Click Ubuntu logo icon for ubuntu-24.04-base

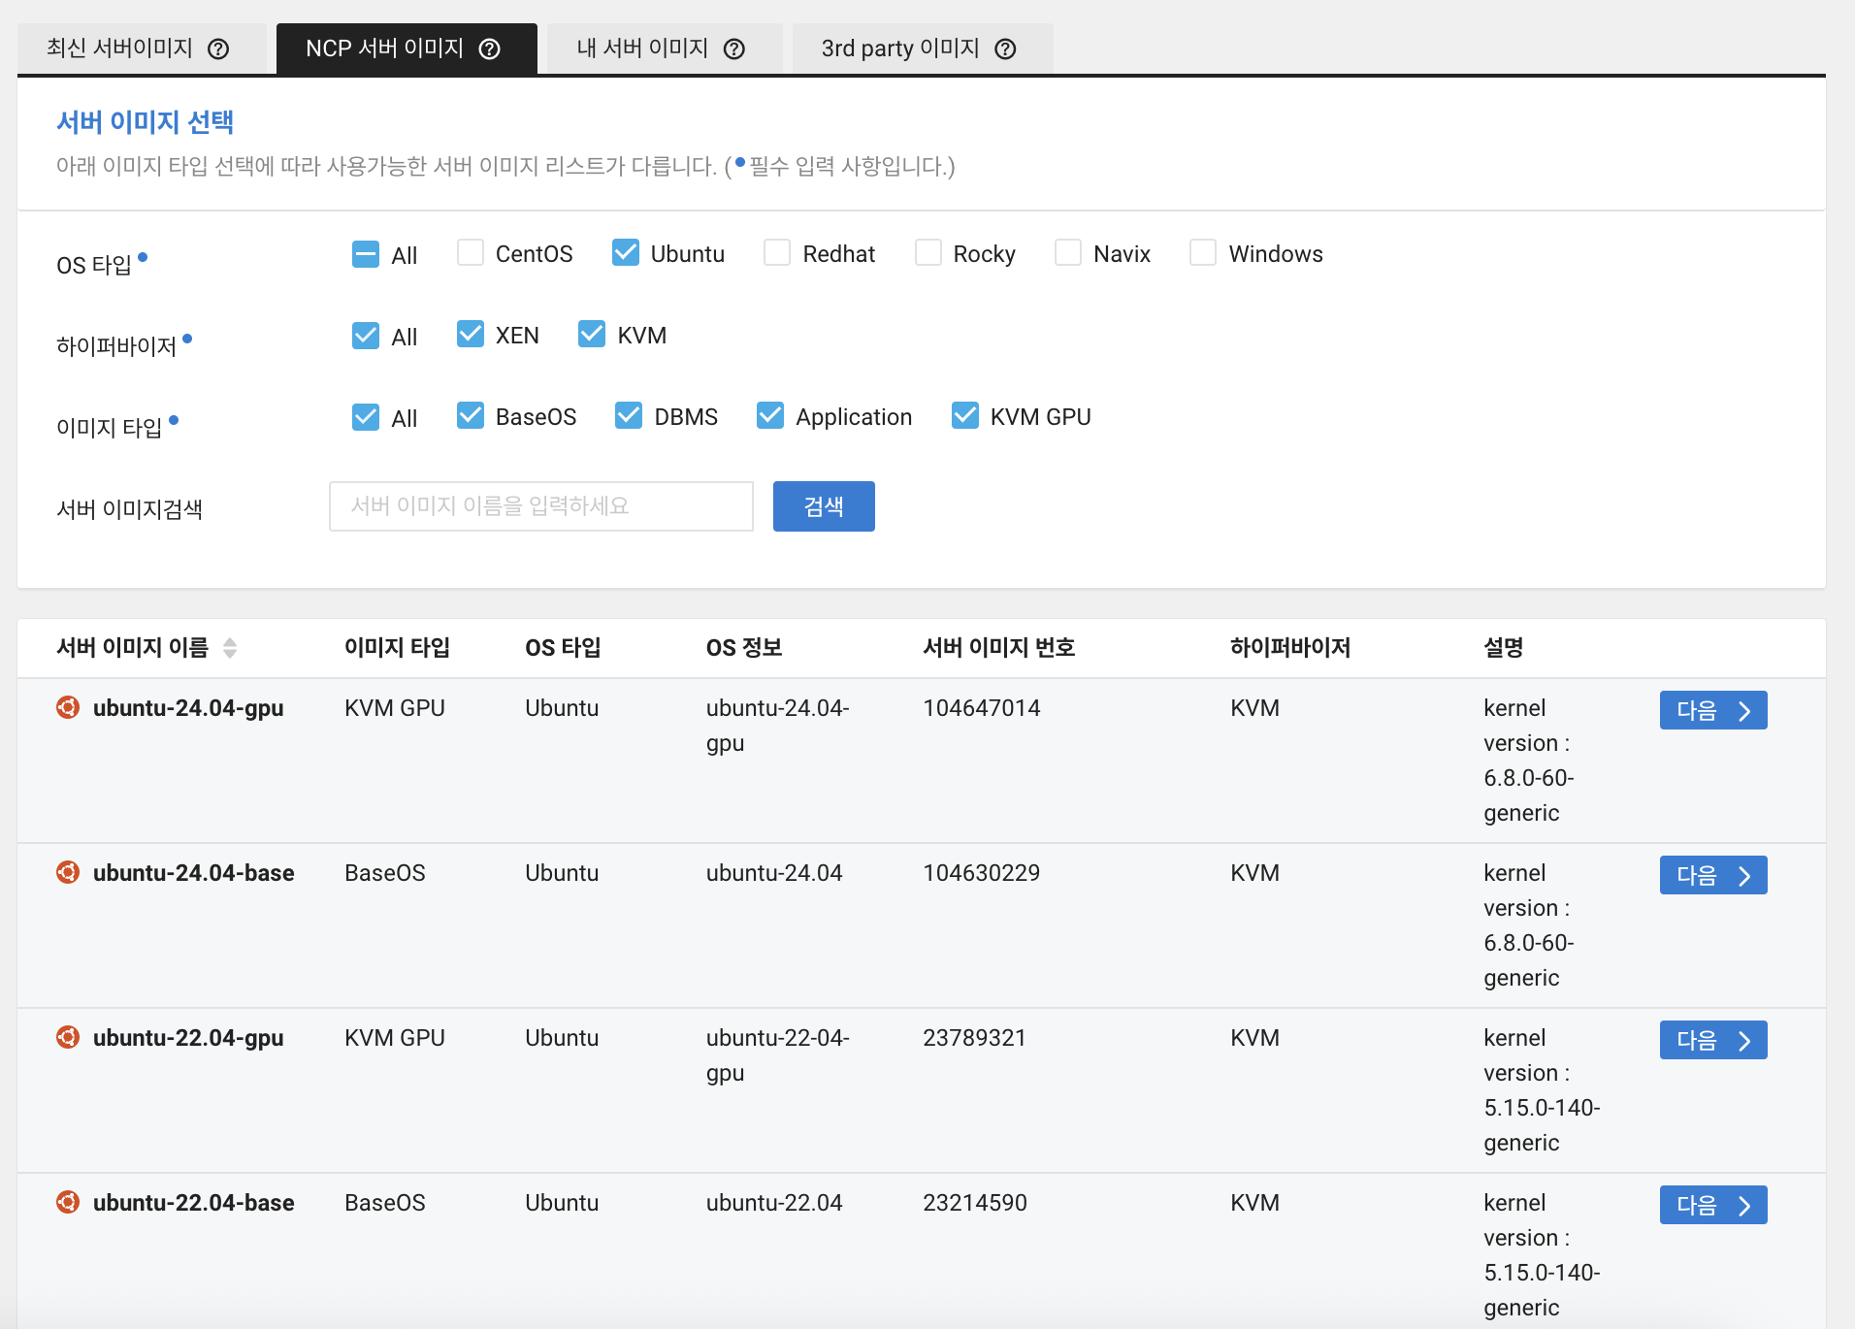pos(68,872)
